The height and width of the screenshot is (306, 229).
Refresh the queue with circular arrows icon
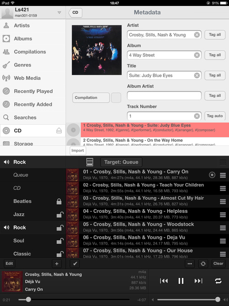(x=203, y=264)
